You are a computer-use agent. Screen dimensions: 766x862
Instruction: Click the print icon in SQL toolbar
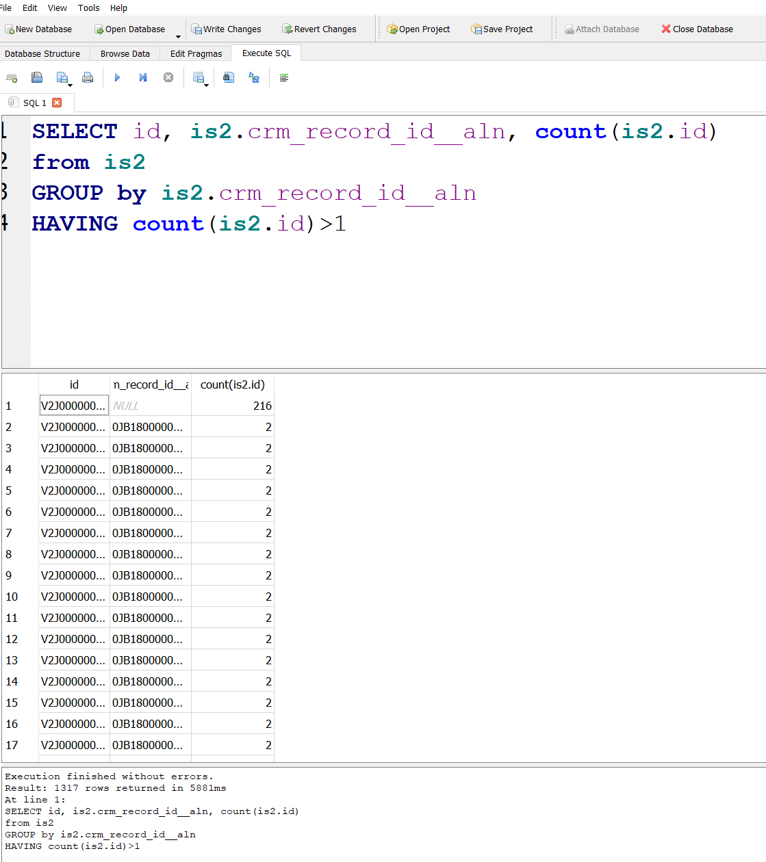88,78
